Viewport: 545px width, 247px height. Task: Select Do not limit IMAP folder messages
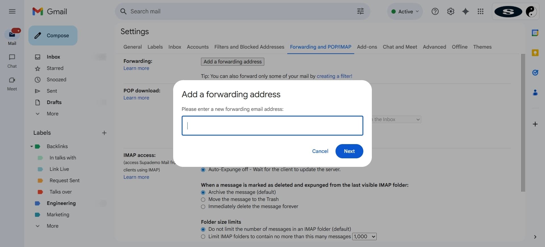[x=203, y=229]
